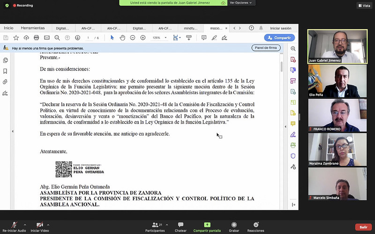
Task: Open the 125% zoom level dropdown
Action: coord(159,38)
